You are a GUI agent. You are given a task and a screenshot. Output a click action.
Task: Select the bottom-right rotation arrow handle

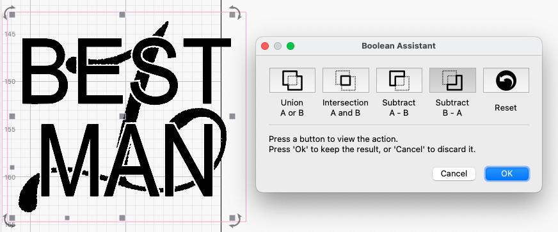[x=235, y=220]
